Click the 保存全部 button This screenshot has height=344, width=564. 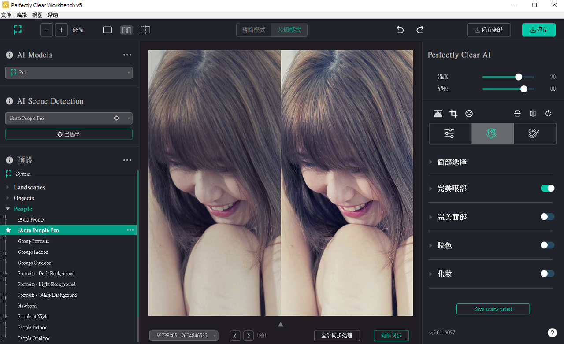pyautogui.click(x=489, y=30)
